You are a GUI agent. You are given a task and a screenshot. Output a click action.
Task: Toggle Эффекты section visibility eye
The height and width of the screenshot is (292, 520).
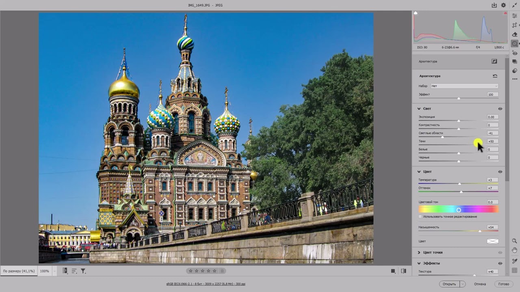pyautogui.click(x=500, y=263)
